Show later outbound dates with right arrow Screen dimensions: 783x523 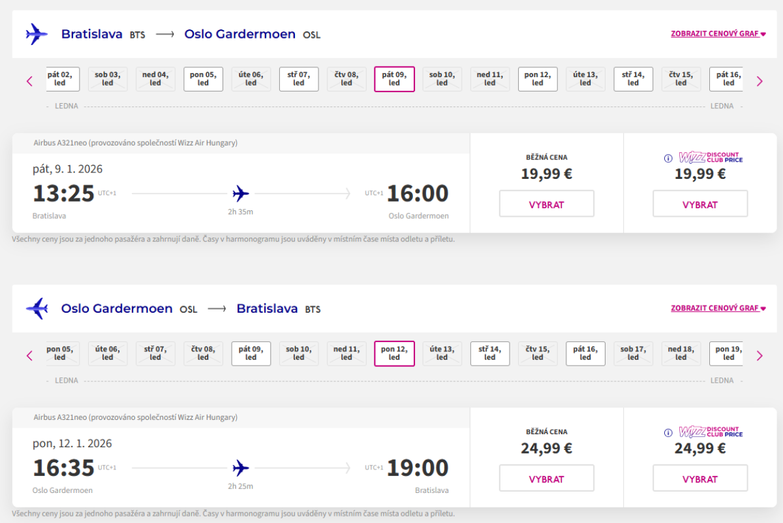coord(760,81)
